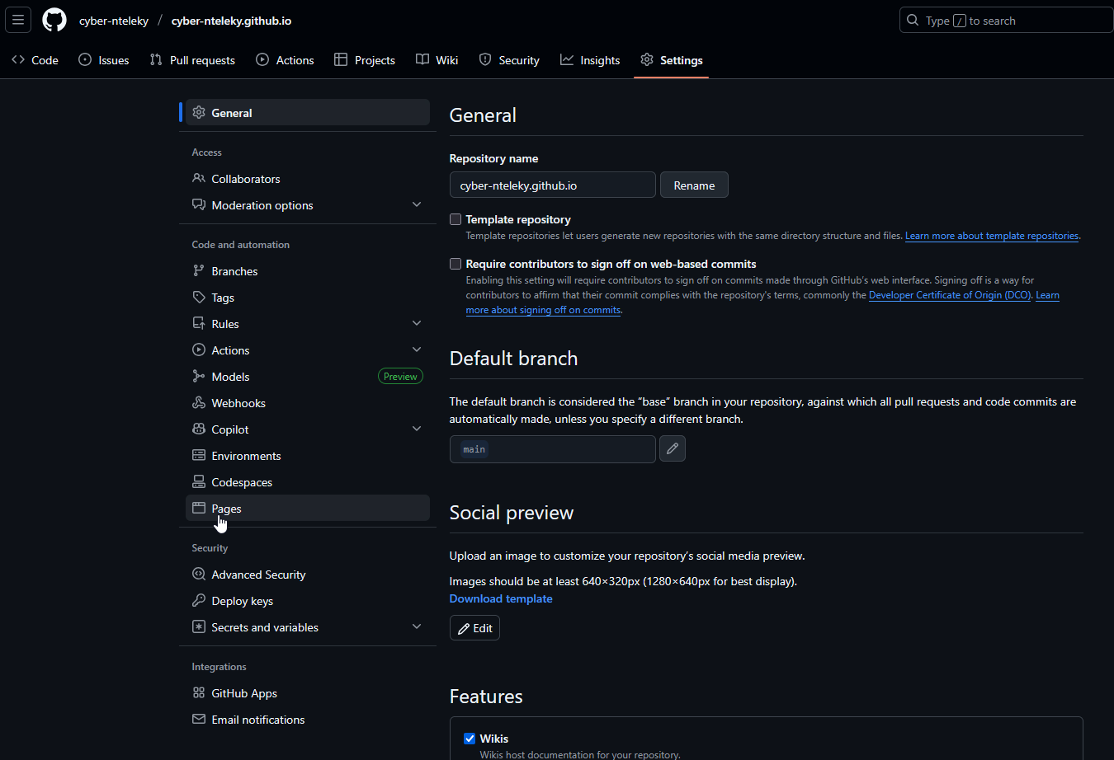Open Pages settings in sidebar
The image size is (1114, 760).
click(308, 508)
